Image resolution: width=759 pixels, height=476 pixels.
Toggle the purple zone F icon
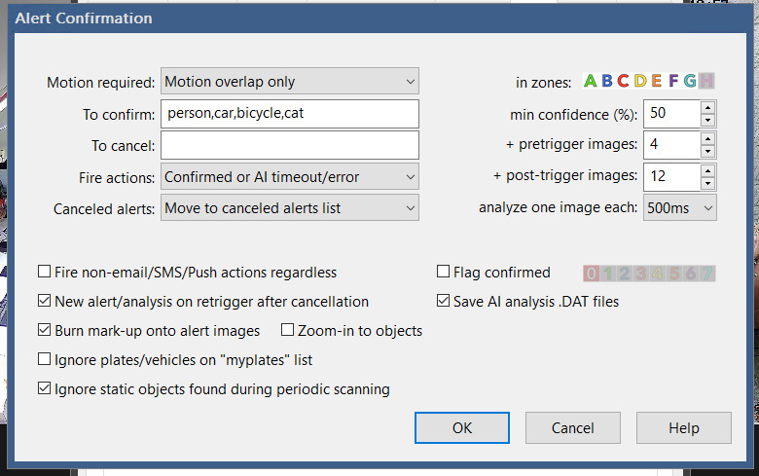673,81
